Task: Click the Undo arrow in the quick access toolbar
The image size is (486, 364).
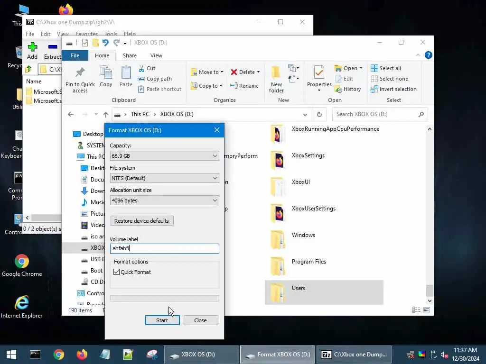Action: pos(105,42)
